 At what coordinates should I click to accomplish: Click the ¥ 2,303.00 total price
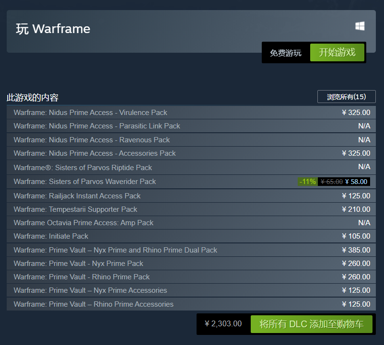point(223,324)
